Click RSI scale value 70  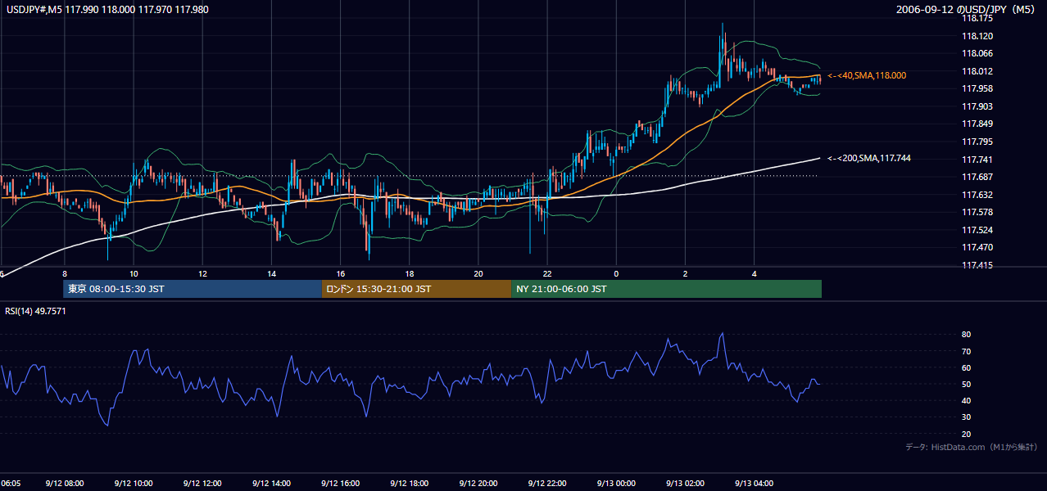coord(966,351)
